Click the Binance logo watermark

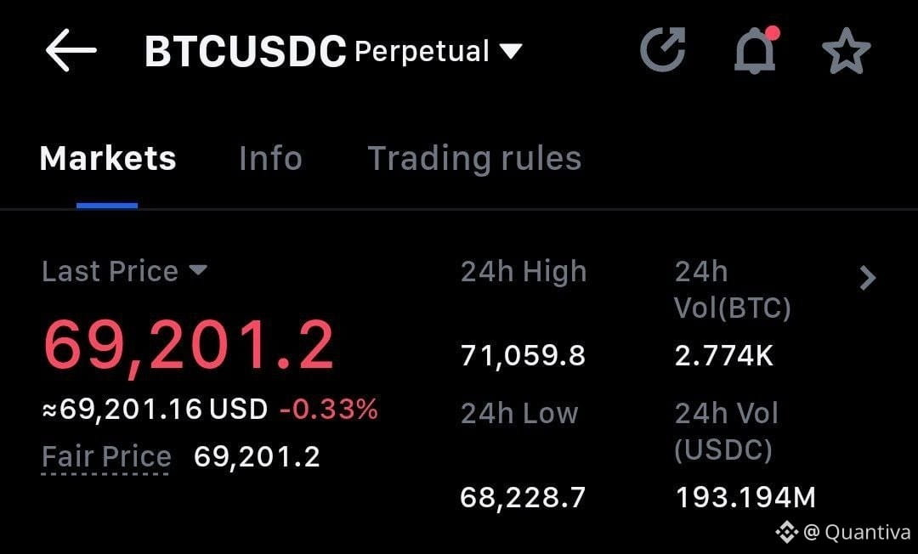(787, 532)
